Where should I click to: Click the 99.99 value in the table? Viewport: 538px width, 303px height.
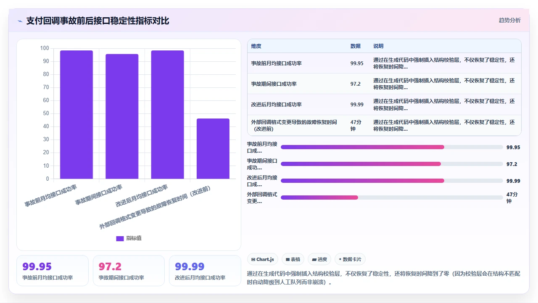357,105
